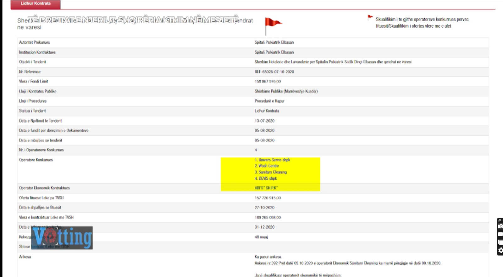Viewport: 503px width, 277px height.
Task: Click the window capture icon in side toolbar
Action: pyautogui.click(x=500, y=242)
